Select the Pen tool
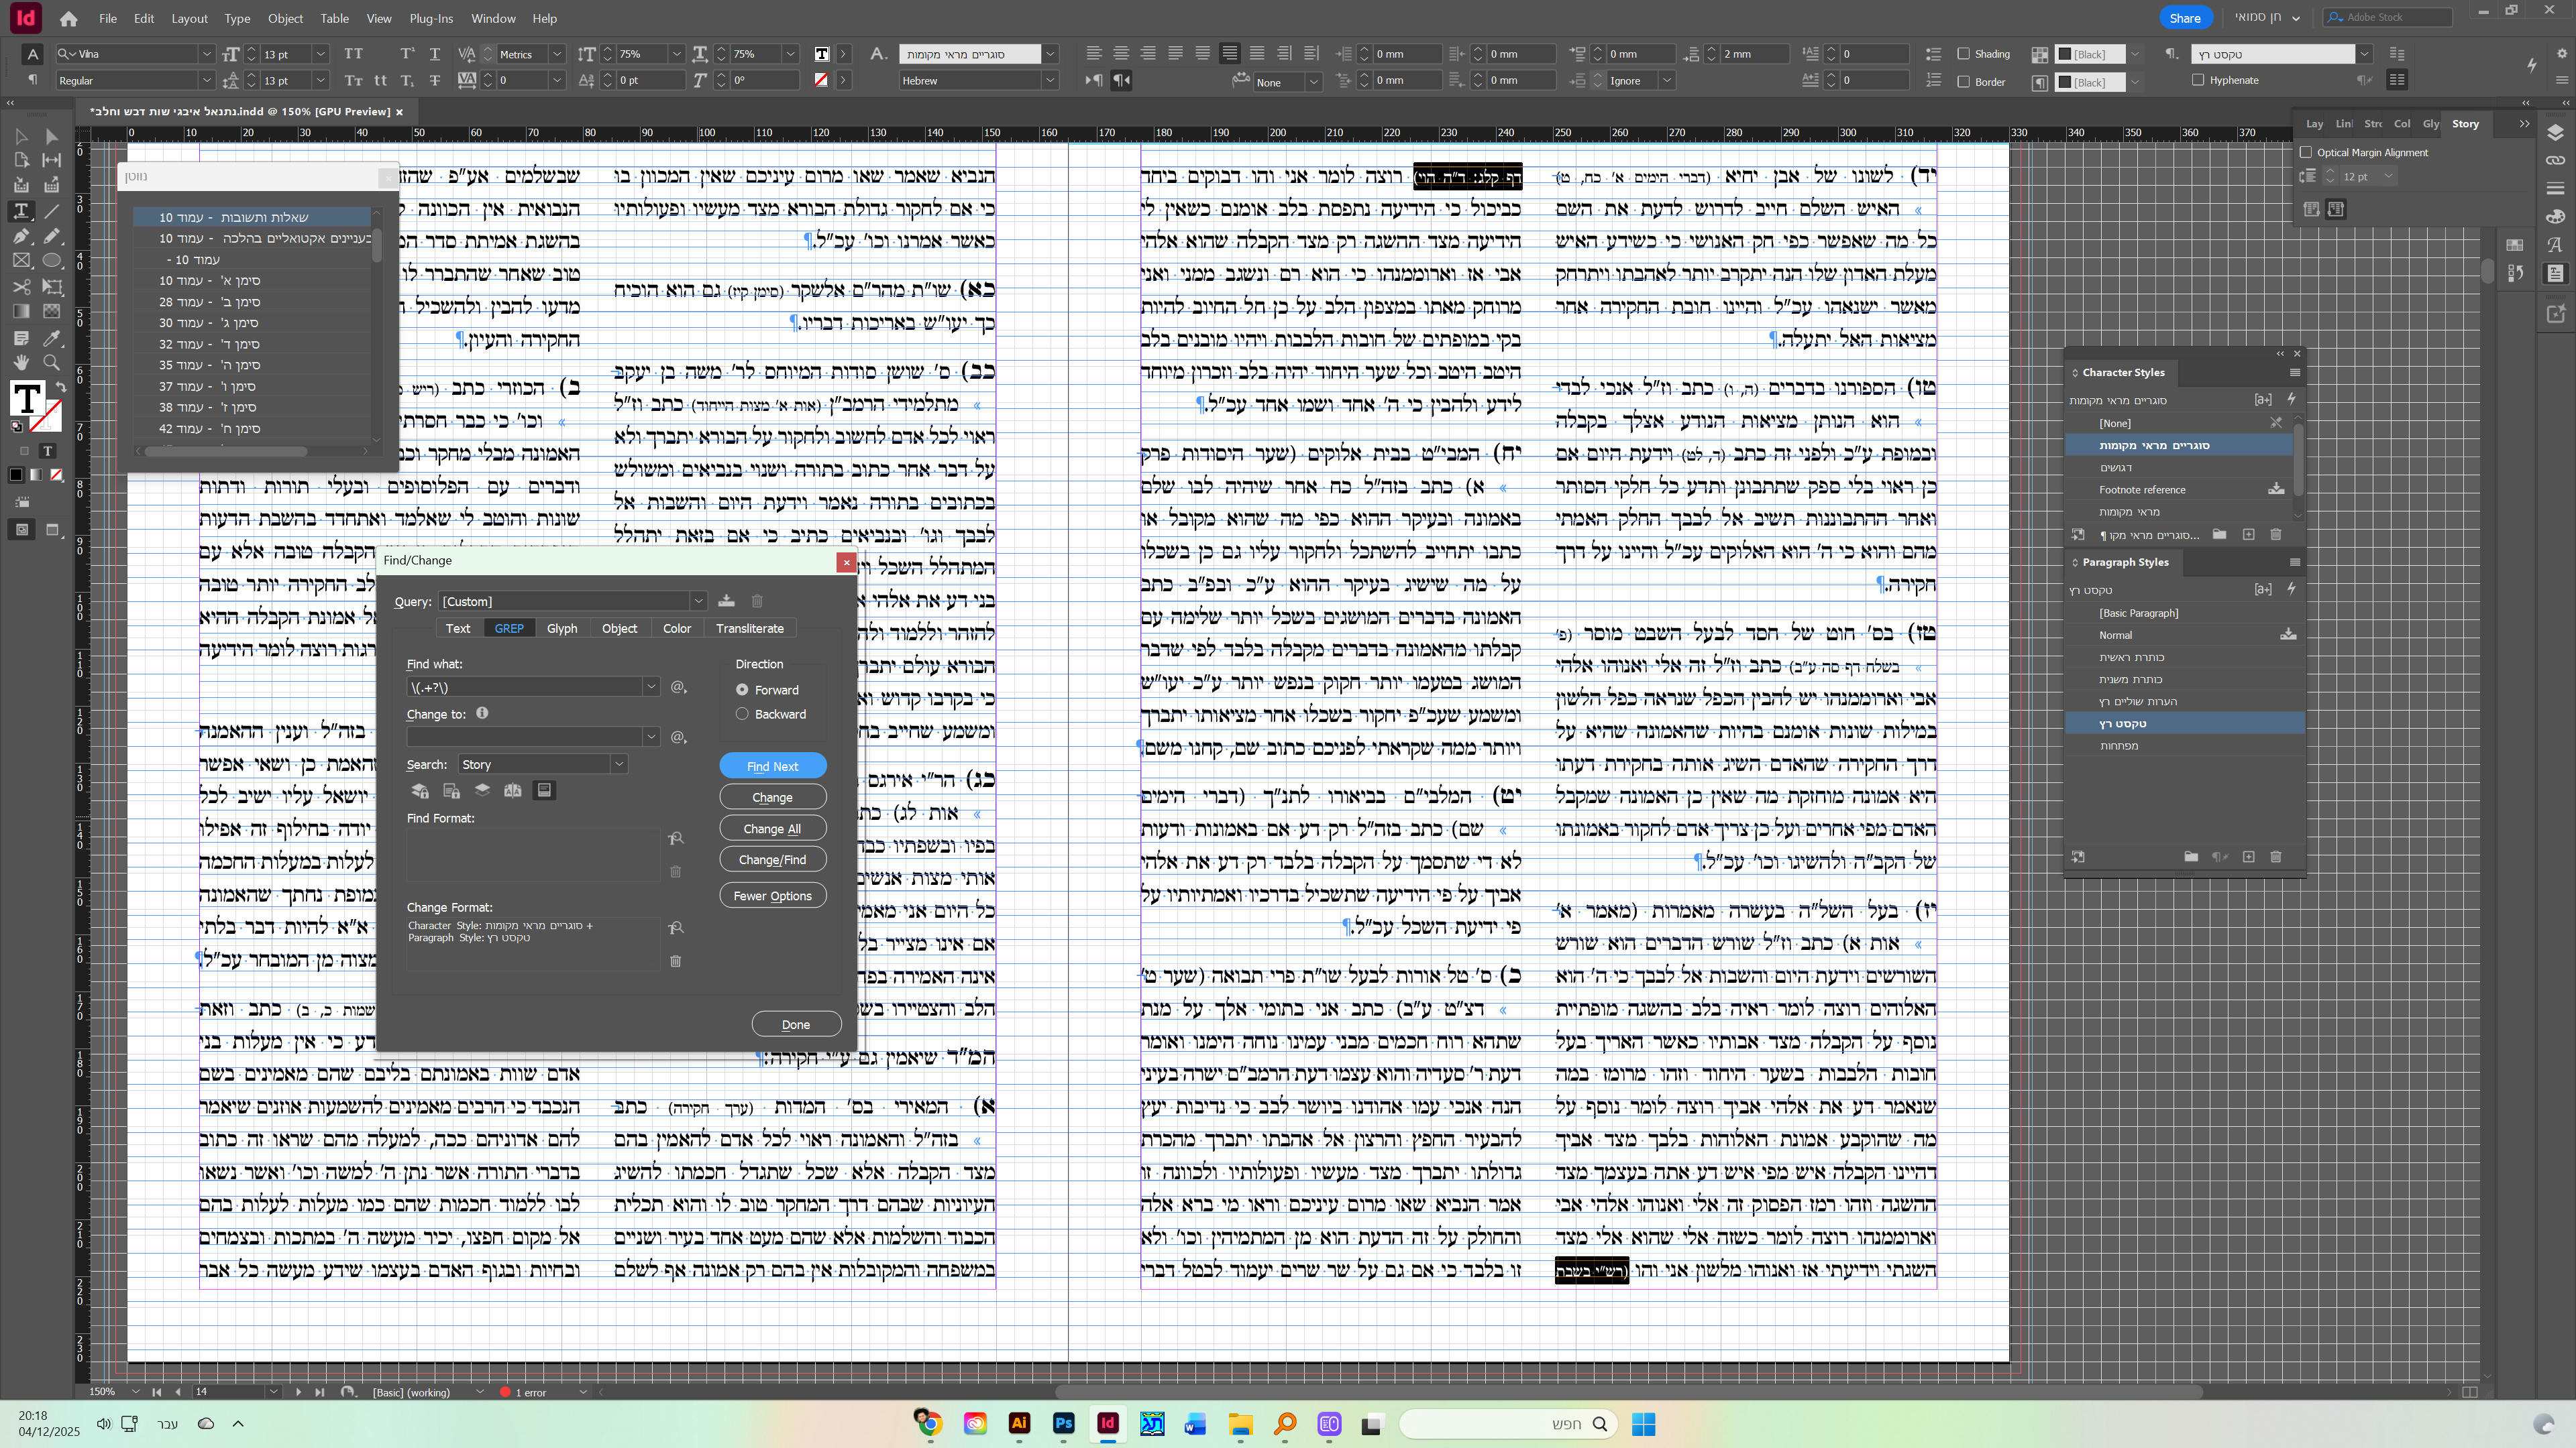2576x1448 pixels. point(21,236)
